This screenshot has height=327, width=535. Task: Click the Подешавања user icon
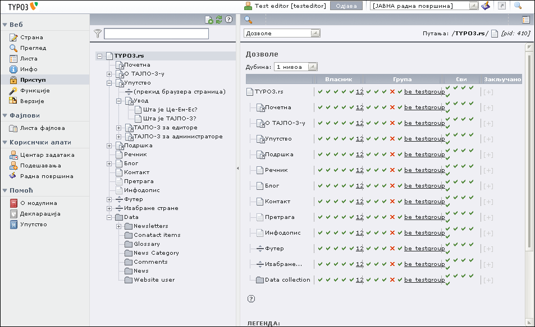tap(13, 166)
